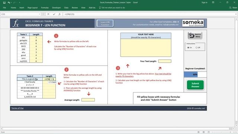Click the cell containing =LEN(C21)
The width and height of the screenshot is (238, 134).
click(49, 79)
